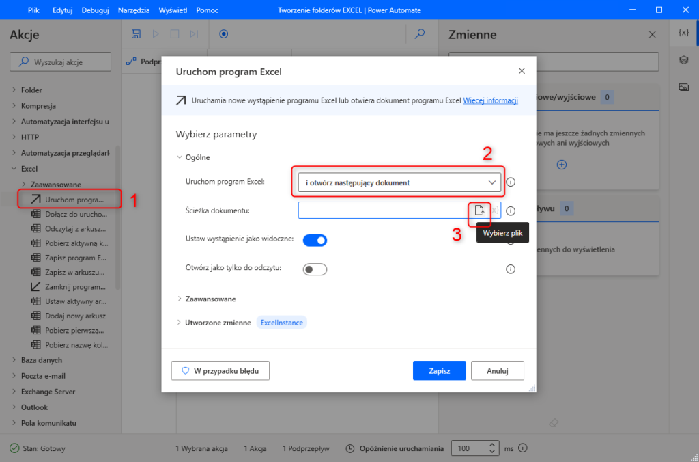Open the Images pane icon

[x=683, y=87]
